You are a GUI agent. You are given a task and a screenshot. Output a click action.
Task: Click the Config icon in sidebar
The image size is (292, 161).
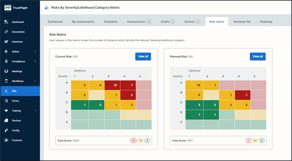(6, 130)
